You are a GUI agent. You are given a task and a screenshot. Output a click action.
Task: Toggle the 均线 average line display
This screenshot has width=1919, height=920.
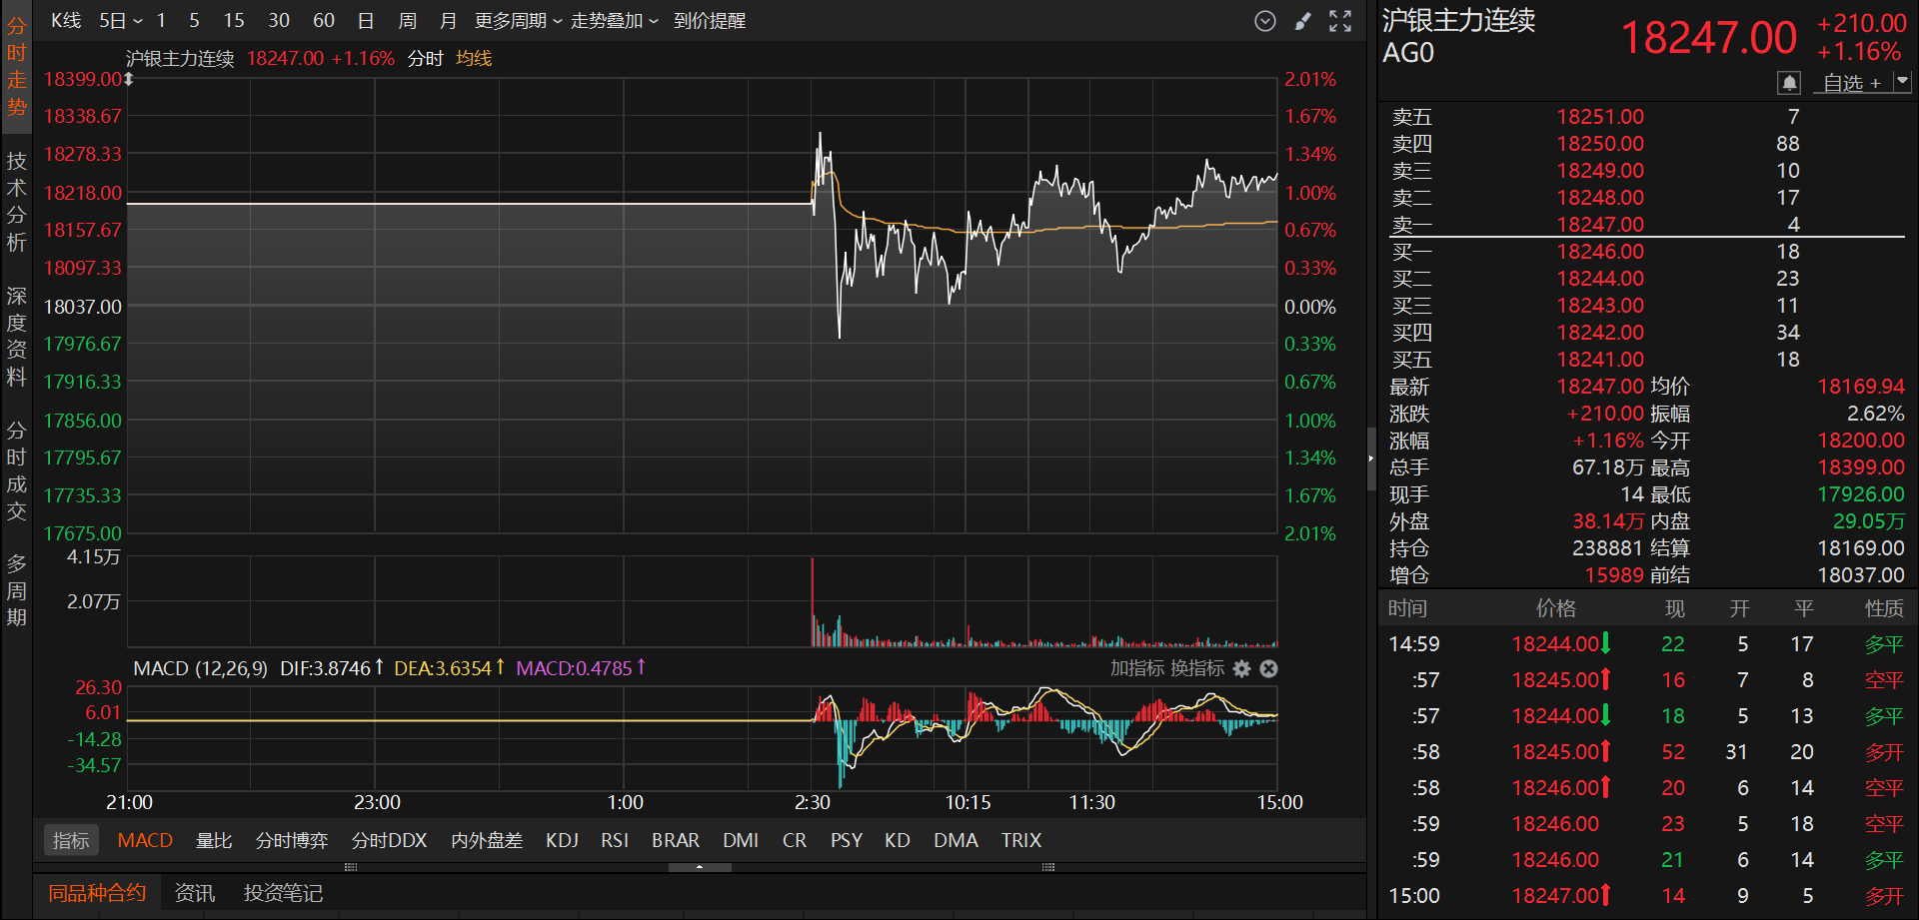point(474,59)
